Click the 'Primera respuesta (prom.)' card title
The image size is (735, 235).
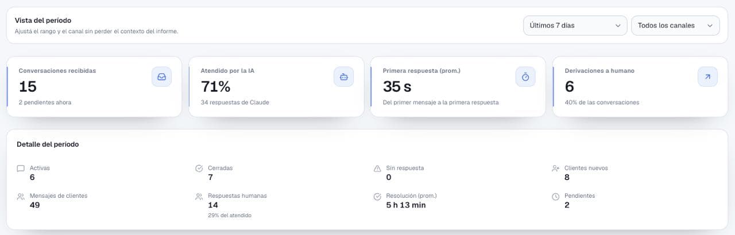tap(421, 71)
